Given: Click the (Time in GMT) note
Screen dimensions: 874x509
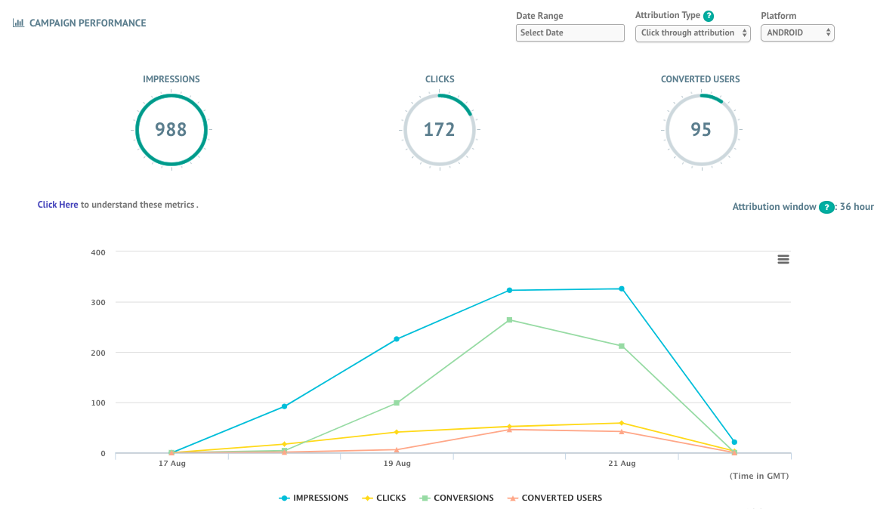Looking at the screenshot, I should pyautogui.click(x=759, y=476).
